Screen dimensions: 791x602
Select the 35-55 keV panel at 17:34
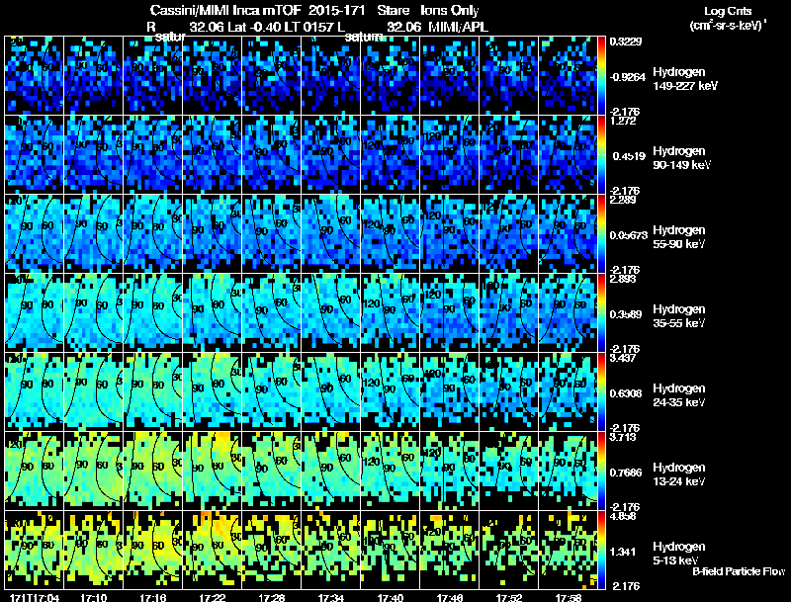pyautogui.click(x=331, y=312)
